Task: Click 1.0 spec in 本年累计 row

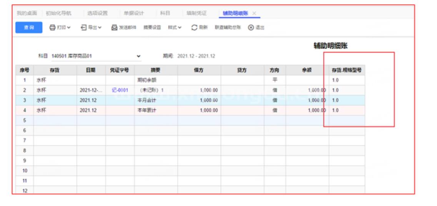Action: [336, 110]
